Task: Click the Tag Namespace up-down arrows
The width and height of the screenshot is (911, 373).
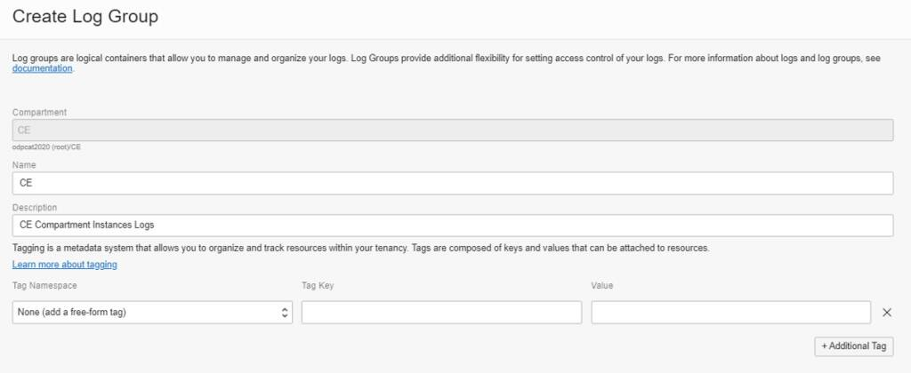Action: [285, 313]
